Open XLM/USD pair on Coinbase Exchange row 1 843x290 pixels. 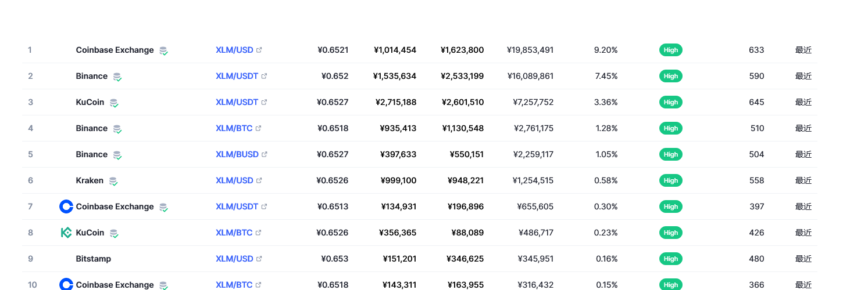(234, 50)
